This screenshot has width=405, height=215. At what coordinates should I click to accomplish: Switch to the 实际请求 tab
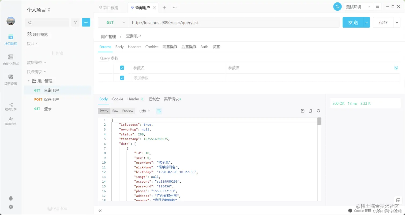(172, 99)
